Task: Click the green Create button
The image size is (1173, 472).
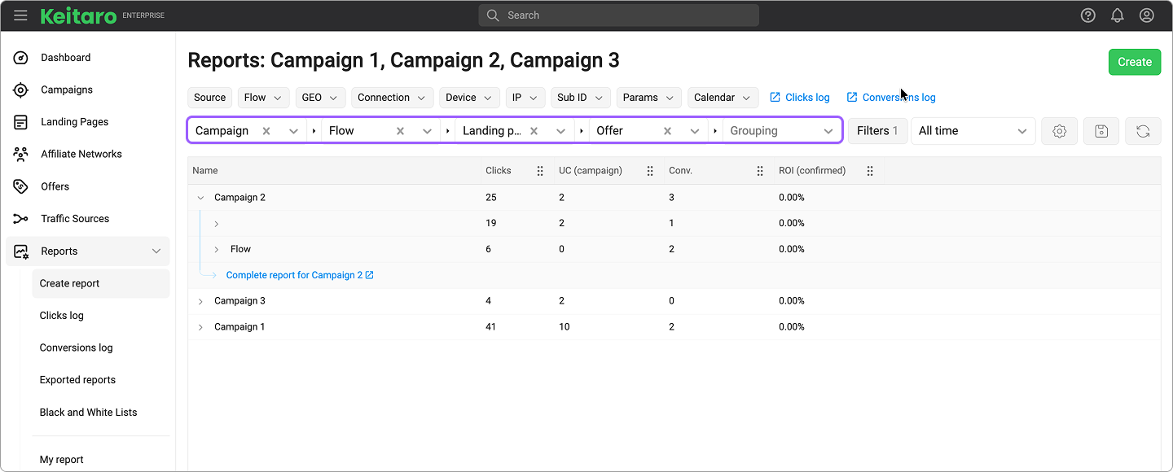Action: pos(1134,62)
